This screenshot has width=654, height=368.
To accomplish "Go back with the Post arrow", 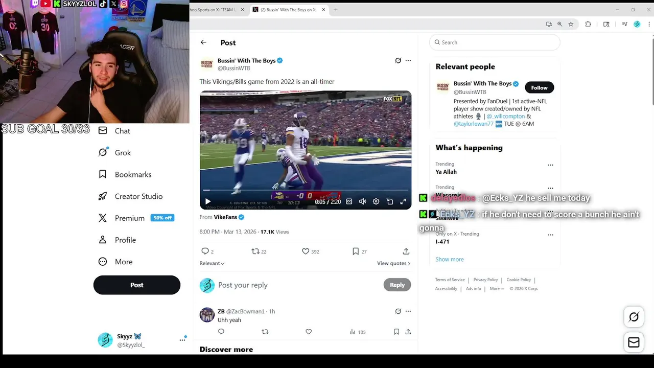I will pos(203,42).
